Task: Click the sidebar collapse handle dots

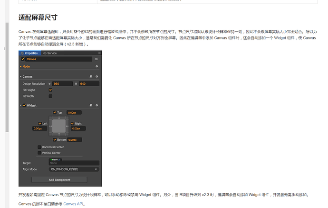Action: point(4,48)
